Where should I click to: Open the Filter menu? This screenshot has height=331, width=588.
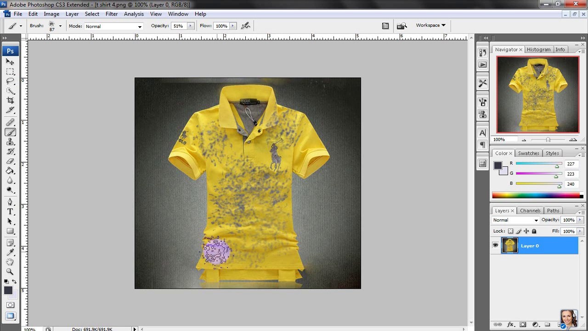(x=112, y=14)
